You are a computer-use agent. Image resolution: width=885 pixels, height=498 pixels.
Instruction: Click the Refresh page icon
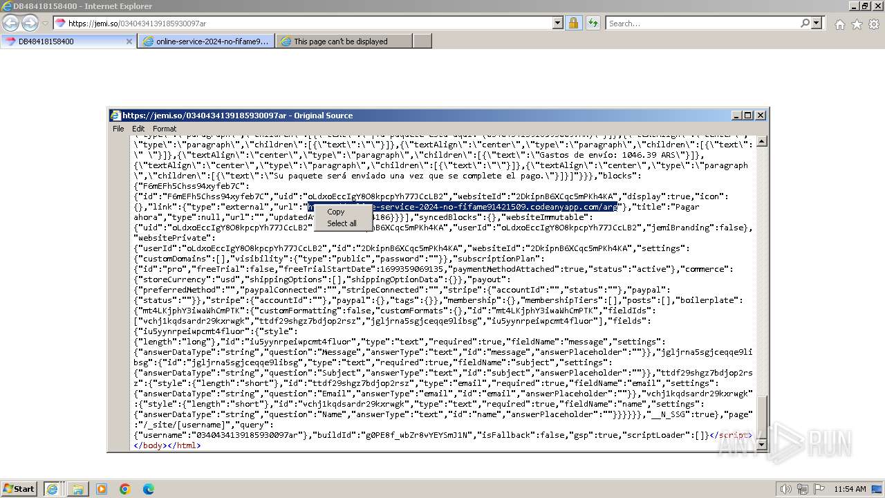tap(593, 23)
